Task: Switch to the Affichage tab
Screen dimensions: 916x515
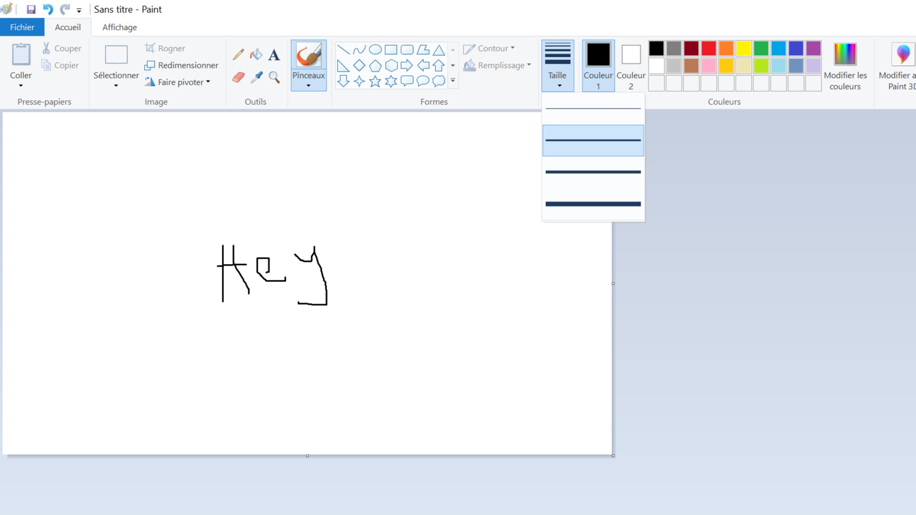Action: [120, 27]
